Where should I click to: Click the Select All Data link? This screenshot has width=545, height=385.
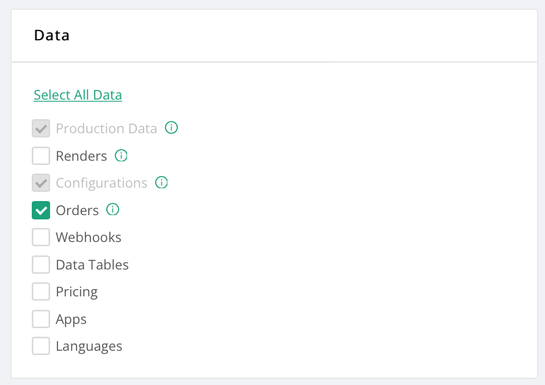pyautogui.click(x=78, y=95)
